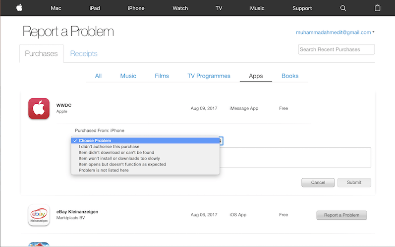The width and height of the screenshot is (395, 247).
Task: Click the "iMessage App" type label
Action: click(x=244, y=108)
